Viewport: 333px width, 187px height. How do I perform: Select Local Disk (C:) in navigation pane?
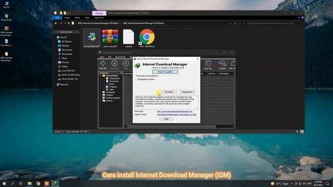[68, 71]
